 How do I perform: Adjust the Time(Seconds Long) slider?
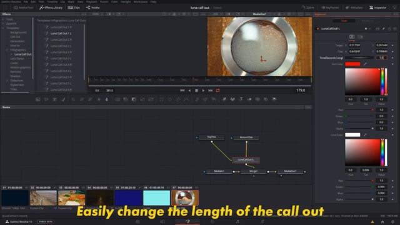click(x=359, y=58)
